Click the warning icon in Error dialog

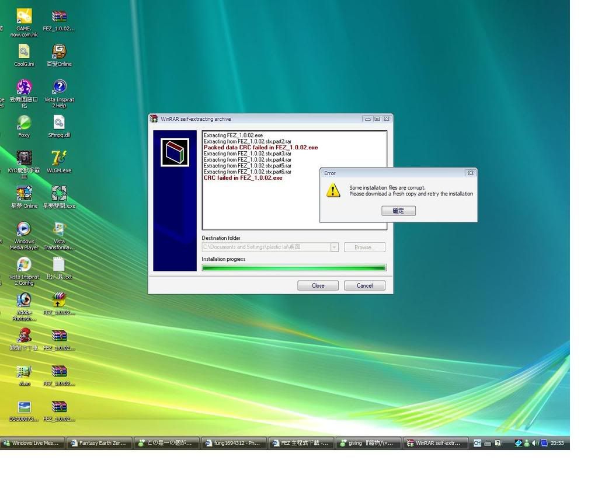pyautogui.click(x=333, y=190)
